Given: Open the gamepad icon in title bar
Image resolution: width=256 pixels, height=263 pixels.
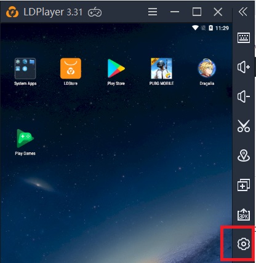Looking at the screenshot, I should pyautogui.click(x=95, y=12).
